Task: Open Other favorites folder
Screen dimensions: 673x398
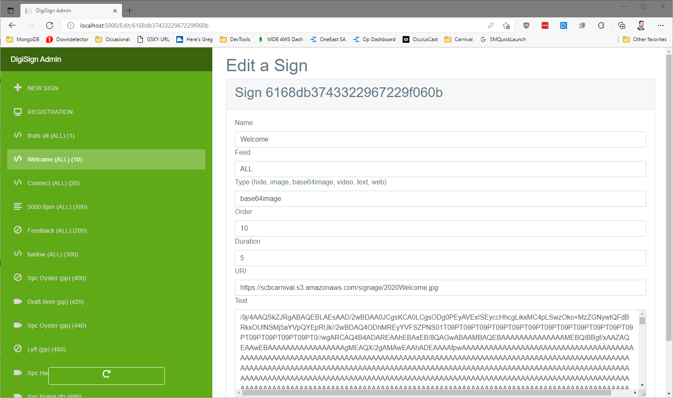Action: click(645, 39)
